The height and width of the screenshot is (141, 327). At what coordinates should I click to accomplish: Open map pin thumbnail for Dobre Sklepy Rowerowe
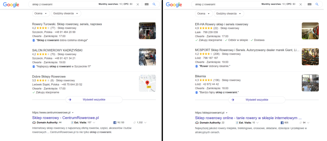(x=147, y=83)
